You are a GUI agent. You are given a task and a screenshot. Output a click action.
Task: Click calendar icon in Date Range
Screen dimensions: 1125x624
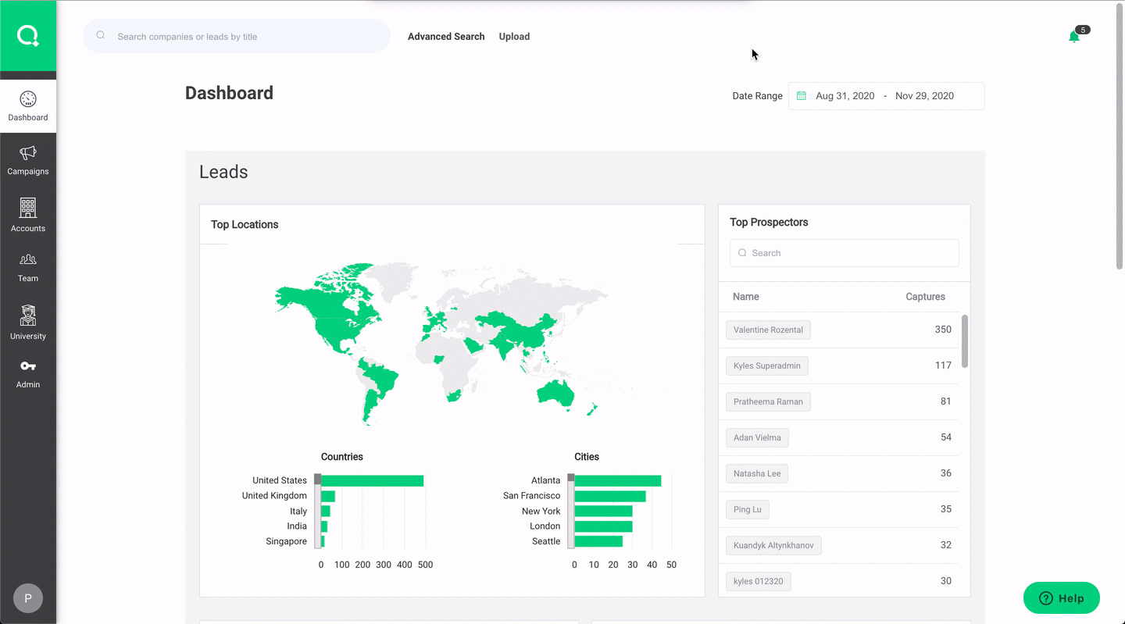tap(802, 96)
